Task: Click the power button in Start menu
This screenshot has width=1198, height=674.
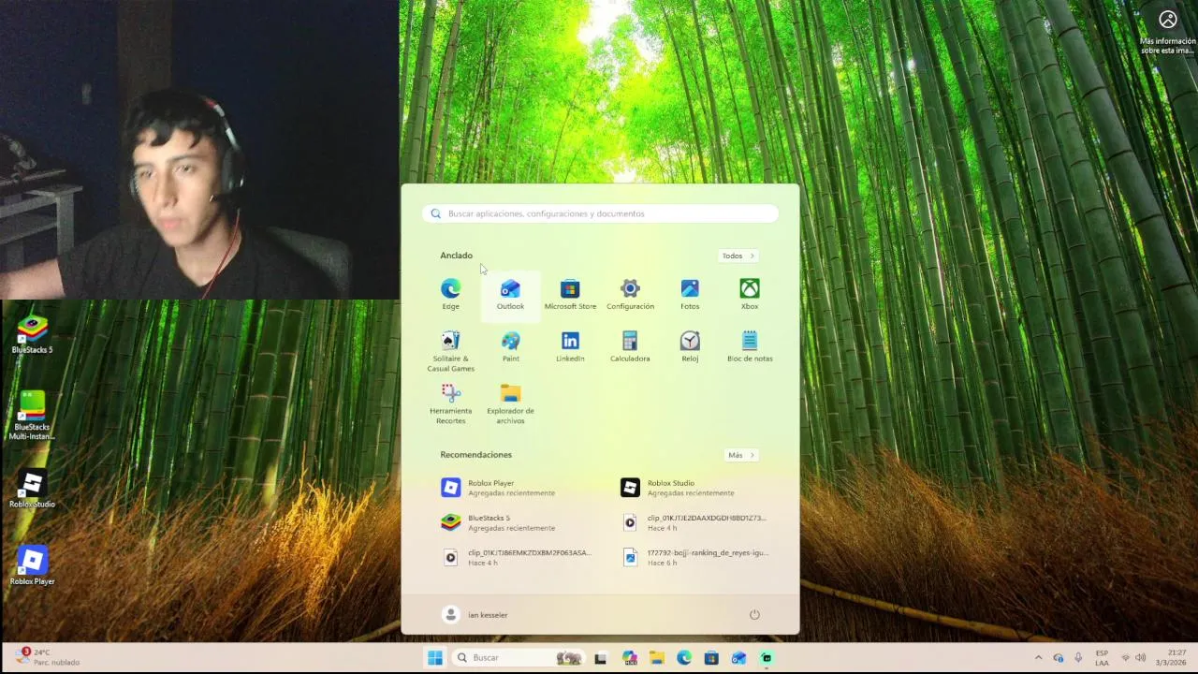Action: (754, 614)
